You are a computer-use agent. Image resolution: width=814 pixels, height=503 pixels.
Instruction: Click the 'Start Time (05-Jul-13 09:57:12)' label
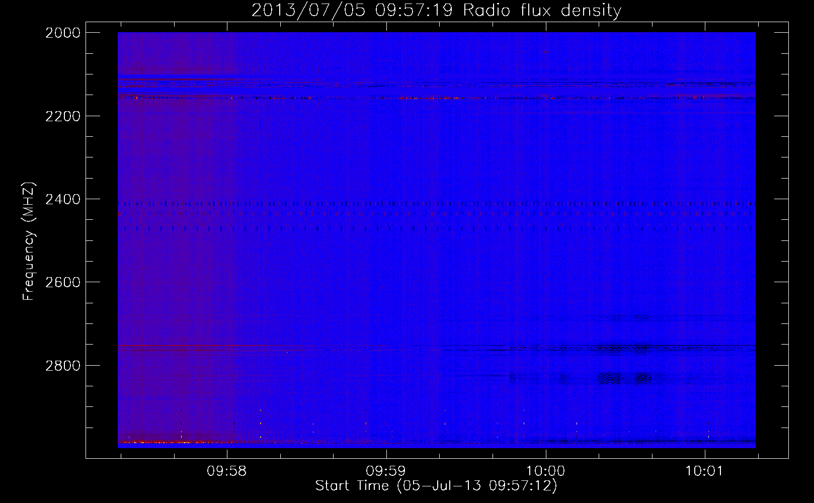[x=436, y=486]
